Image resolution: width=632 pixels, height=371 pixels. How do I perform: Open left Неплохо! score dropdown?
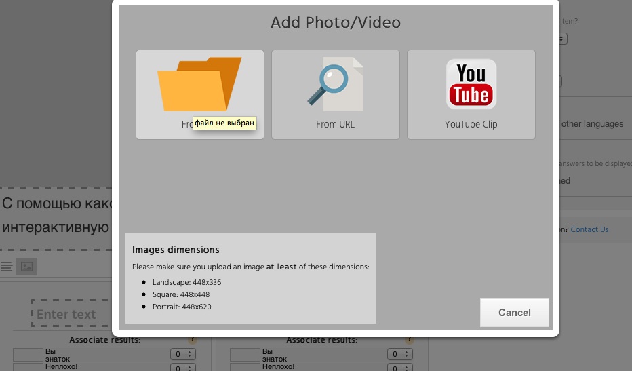pos(183,367)
